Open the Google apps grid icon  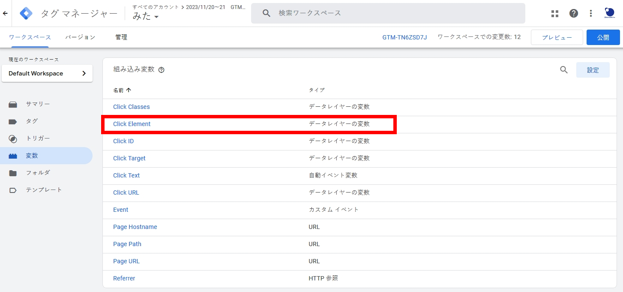[554, 13]
